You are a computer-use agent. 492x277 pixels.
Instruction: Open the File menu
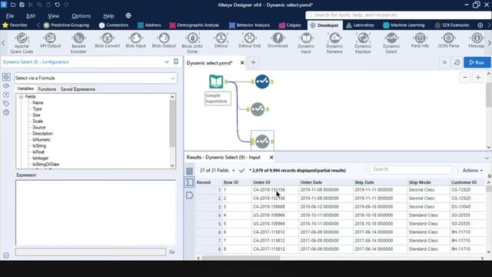pyautogui.click(x=10, y=15)
